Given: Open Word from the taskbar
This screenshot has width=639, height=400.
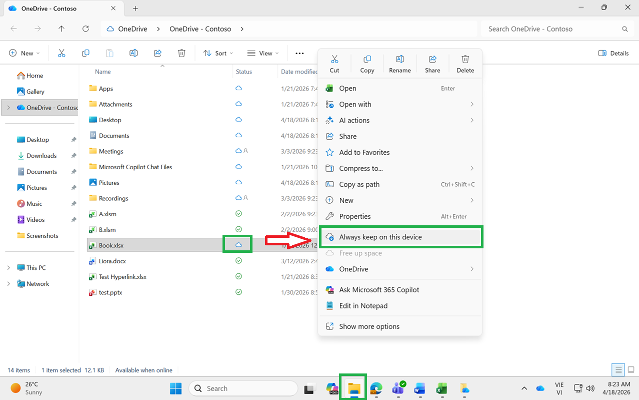Looking at the screenshot, I should click(x=419, y=388).
